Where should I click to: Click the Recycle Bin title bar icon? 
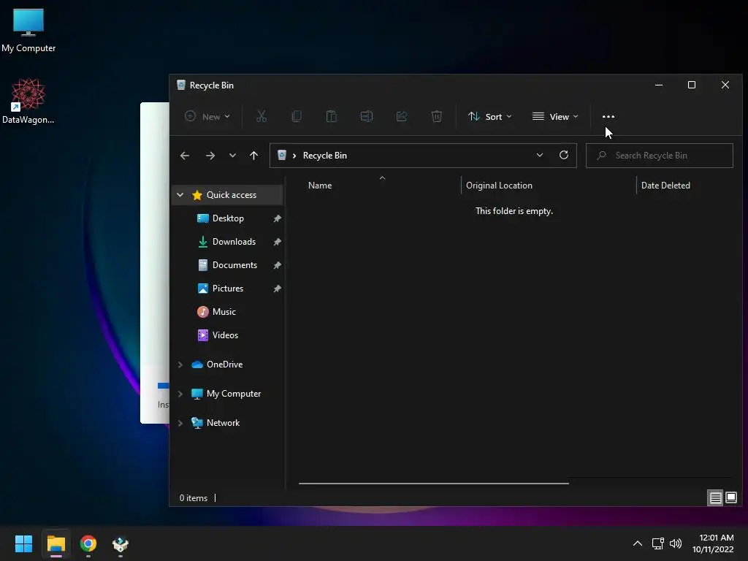pos(181,85)
